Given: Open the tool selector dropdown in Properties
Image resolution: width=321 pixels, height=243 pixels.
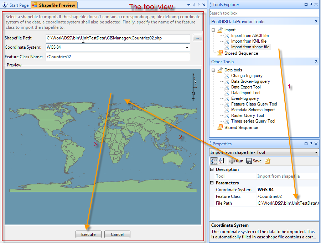Looking at the screenshot, I should (316, 152).
